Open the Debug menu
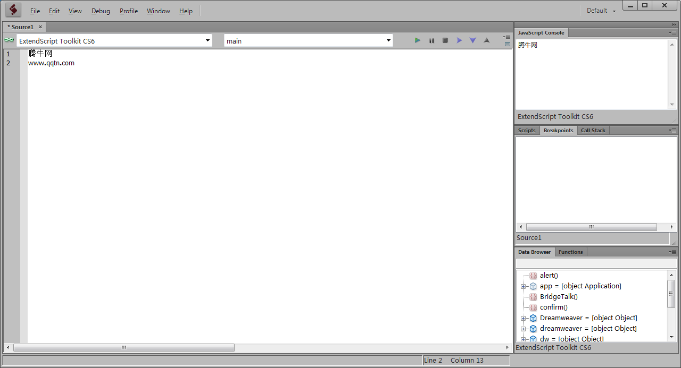 pyautogui.click(x=101, y=11)
